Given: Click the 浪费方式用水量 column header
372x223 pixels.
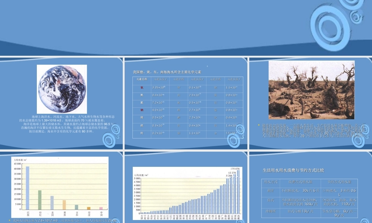Looking at the screenshot, I should (x=300, y=182).
